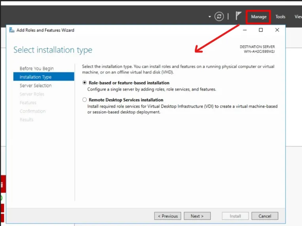Open the View menu at right edge
The height and width of the screenshot is (226, 302).
[298, 17]
